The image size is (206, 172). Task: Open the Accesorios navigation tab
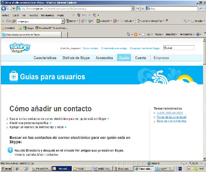104,58
